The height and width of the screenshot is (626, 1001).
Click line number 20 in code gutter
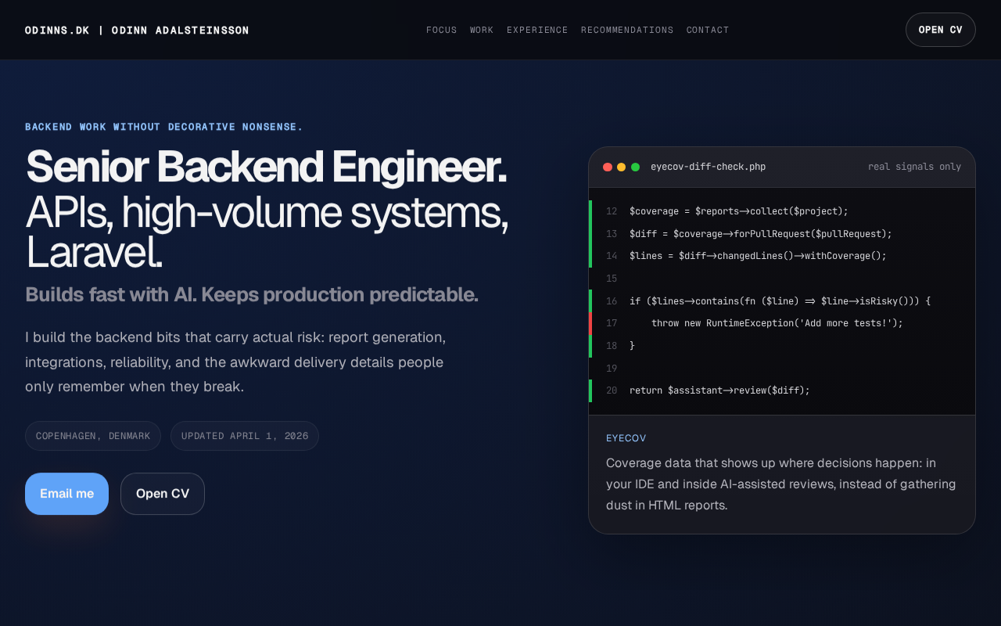[x=612, y=390]
